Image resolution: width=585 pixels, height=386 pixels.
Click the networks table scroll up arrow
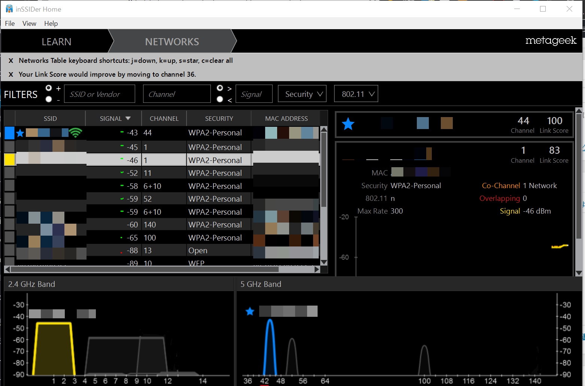[324, 129]
